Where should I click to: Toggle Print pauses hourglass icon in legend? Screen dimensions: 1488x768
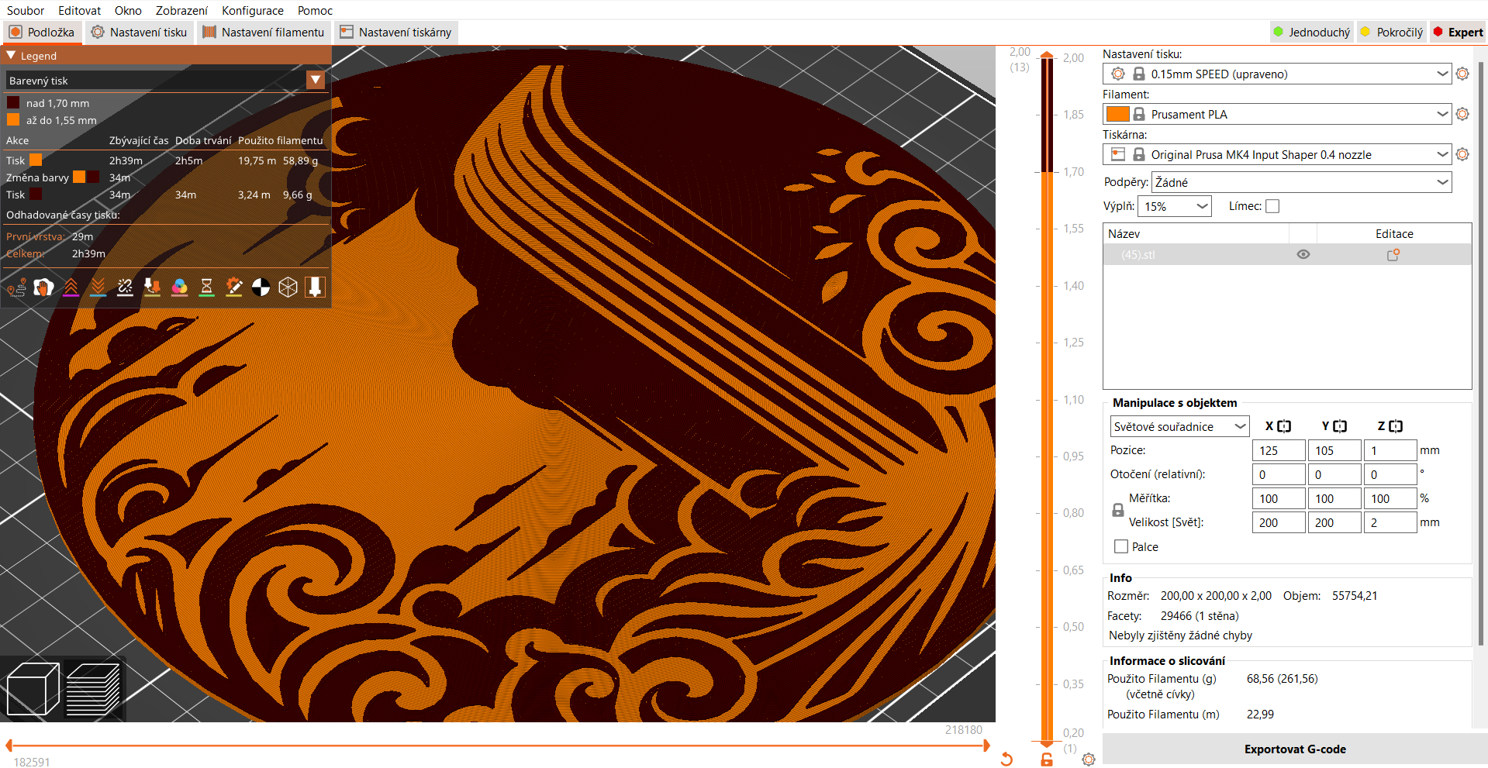pos(206,288)
